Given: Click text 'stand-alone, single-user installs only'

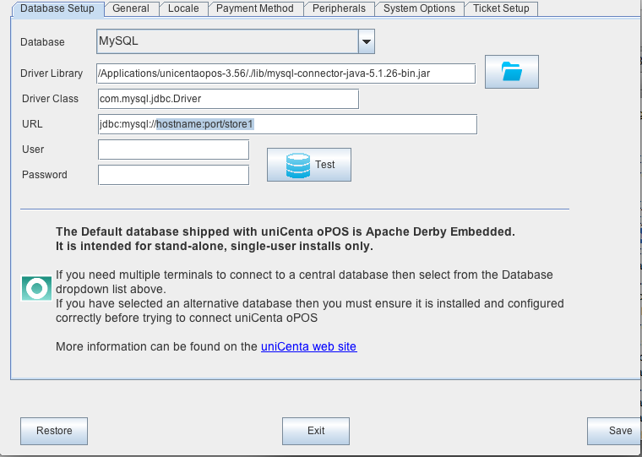Looking at the screenshot, I should pos(264,247).
